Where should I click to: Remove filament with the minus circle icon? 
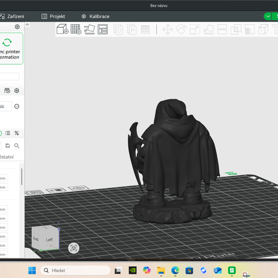(x=17, y=106)
